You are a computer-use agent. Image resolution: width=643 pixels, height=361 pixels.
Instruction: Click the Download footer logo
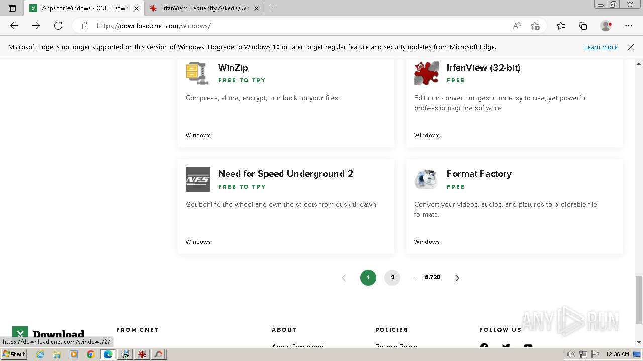coord(48,335)
